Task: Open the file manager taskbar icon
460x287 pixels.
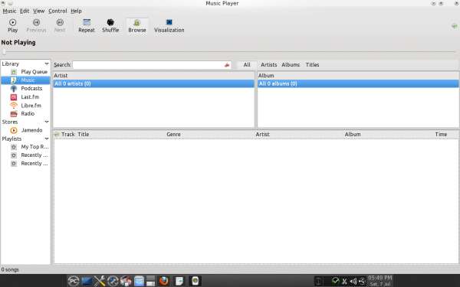Action: point(139,281)
